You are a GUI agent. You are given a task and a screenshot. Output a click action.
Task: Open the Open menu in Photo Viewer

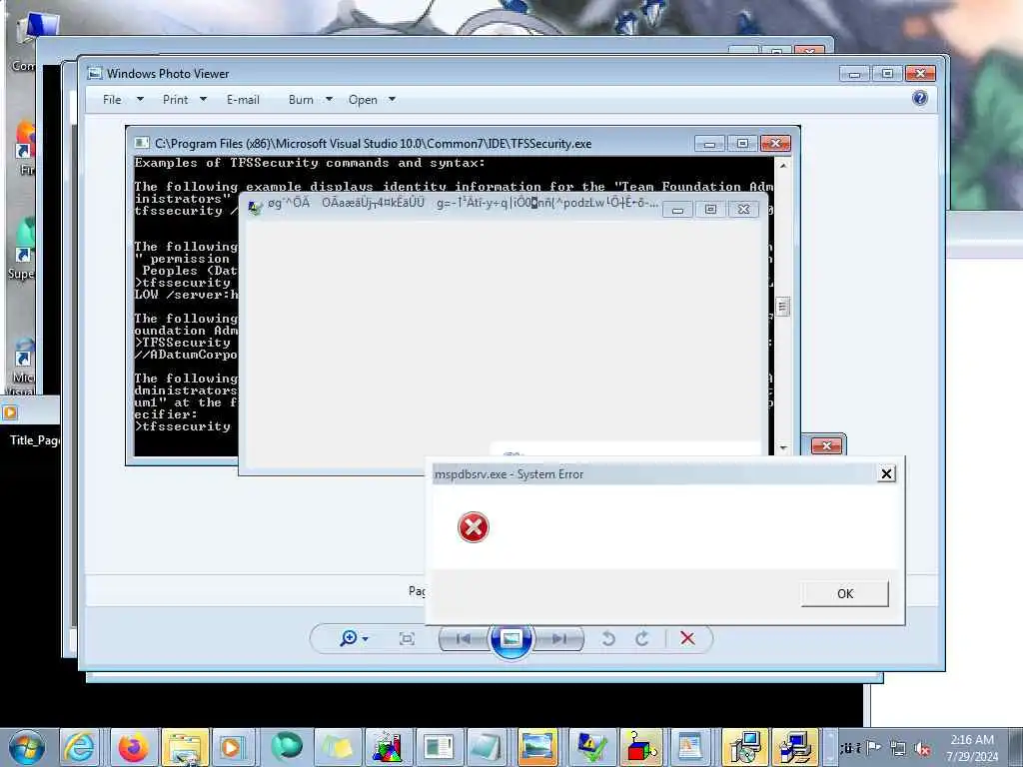(363, 100)
